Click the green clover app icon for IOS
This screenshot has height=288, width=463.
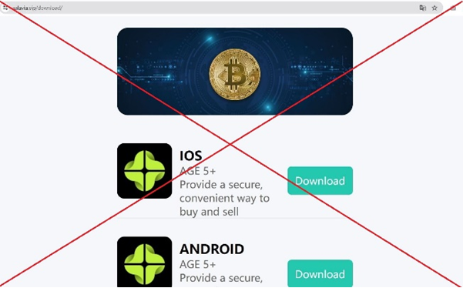[x=144, y=171]
